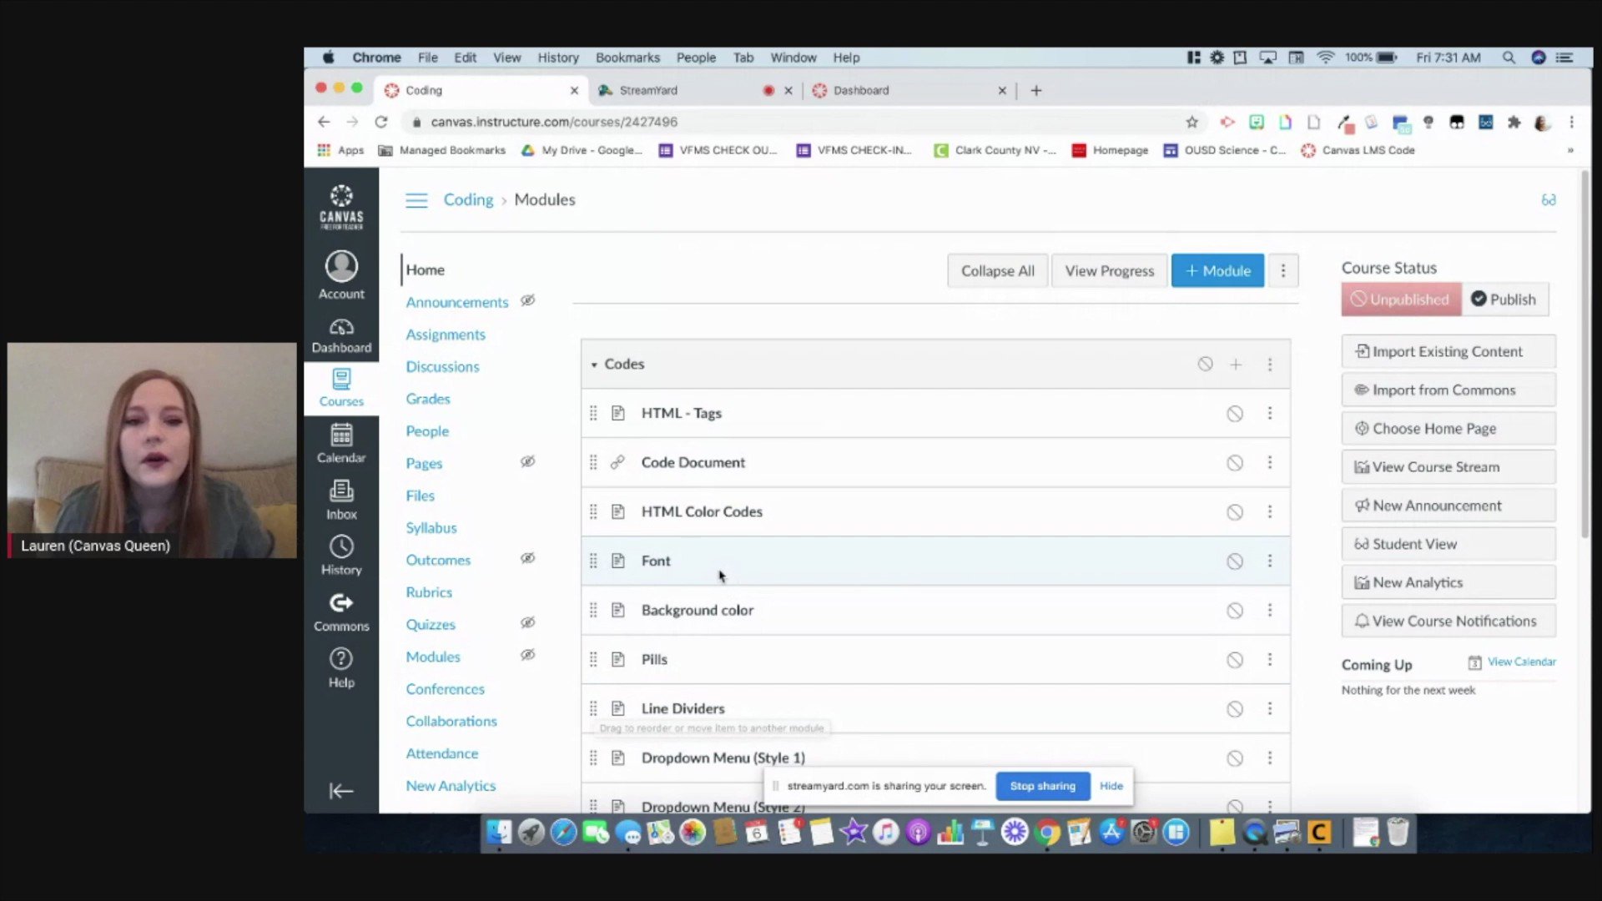1602x901 pixels.
Task: Collapse the global navigation arrow icon
Action: tap(341, 791)
